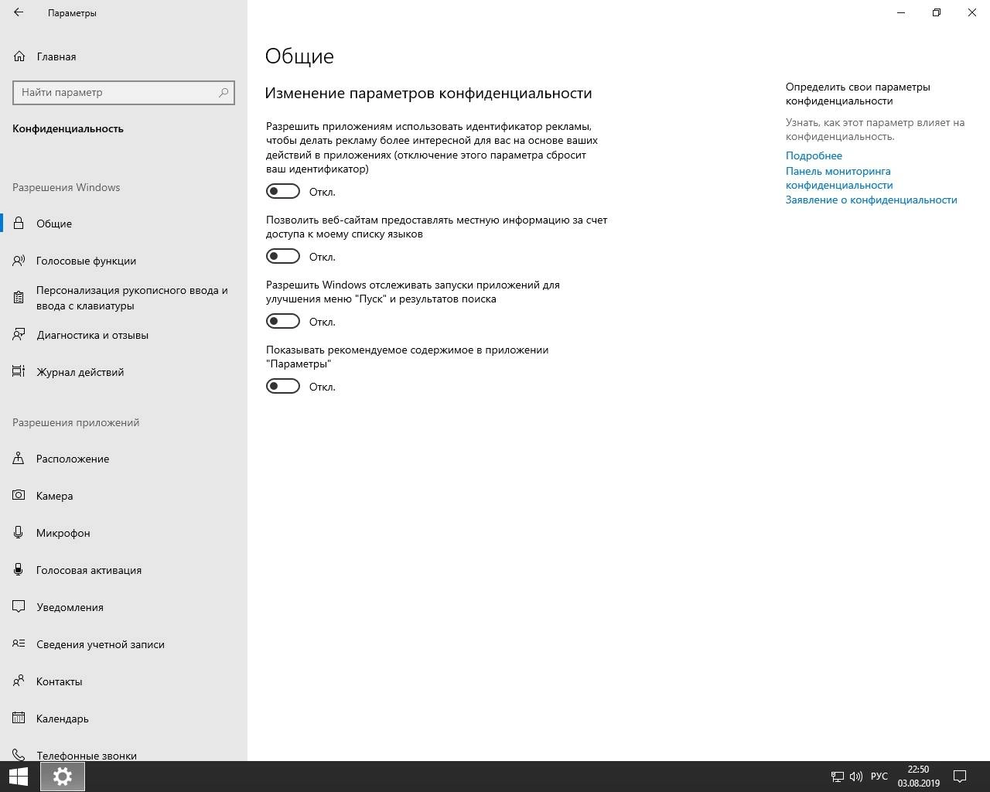Toggle website access to language list switch

click(x=283, y=256)
